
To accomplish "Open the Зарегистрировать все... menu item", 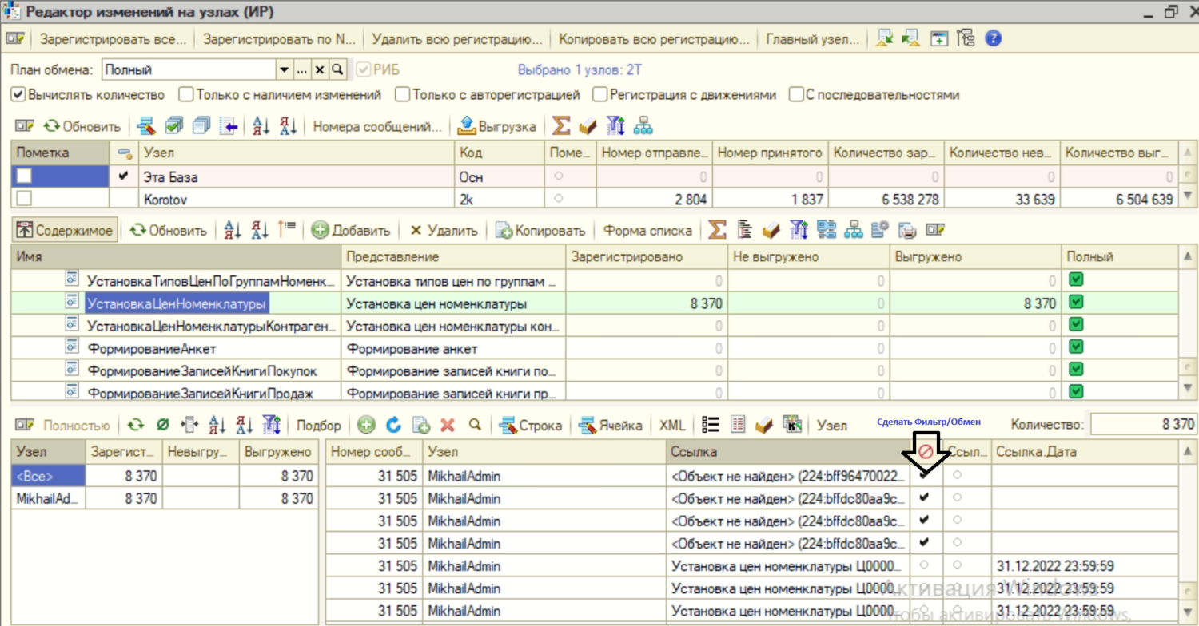I will pos(113,38).
